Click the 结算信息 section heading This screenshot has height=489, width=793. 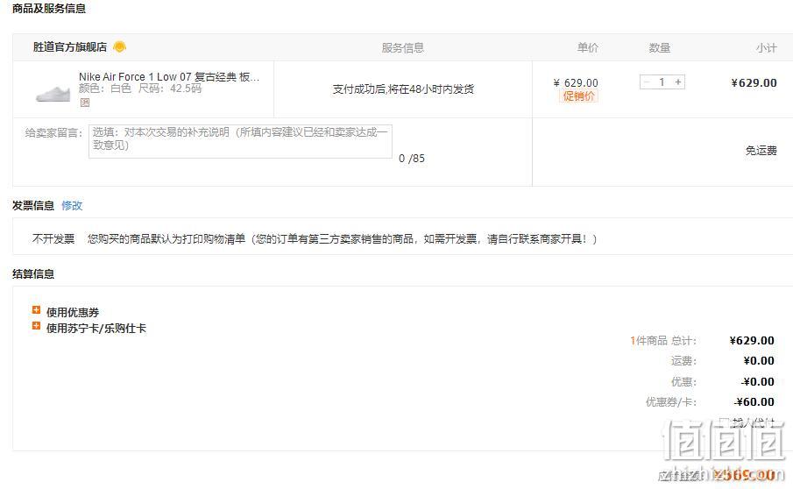pyautogui.click(x=33, y=273)
